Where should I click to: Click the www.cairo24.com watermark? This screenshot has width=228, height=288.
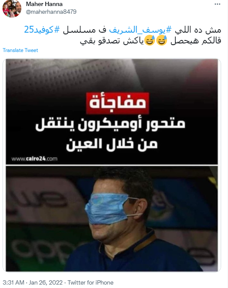(34, 159)
